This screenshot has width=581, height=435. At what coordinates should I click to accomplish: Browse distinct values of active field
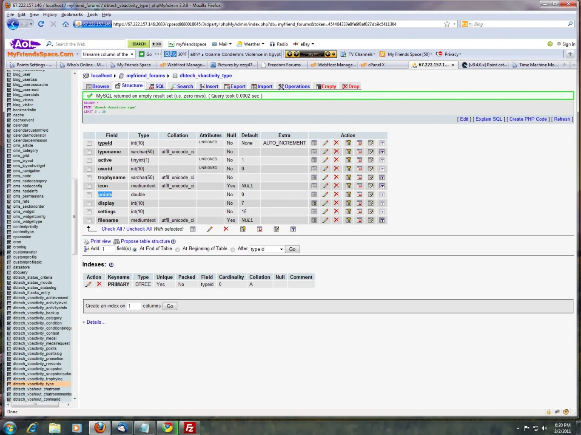pyautogui.click(x=314, y=160)
